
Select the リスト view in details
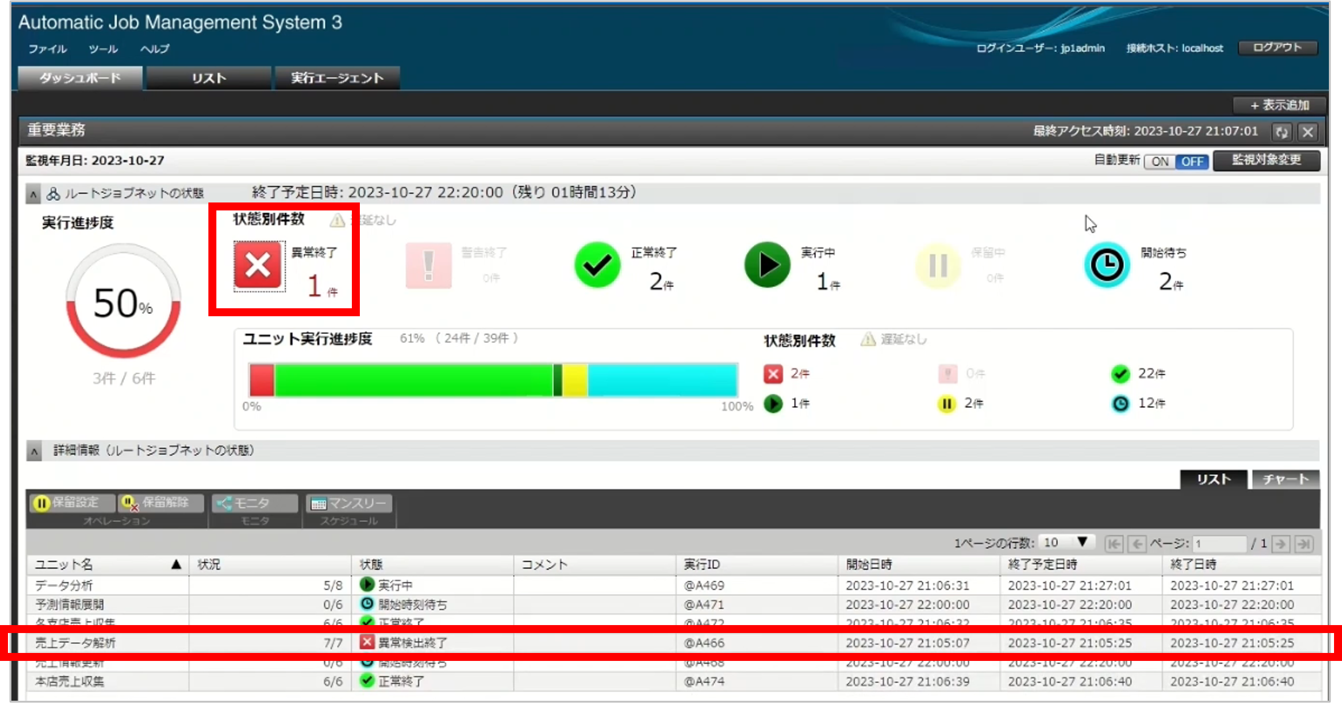click(1214, 479)
